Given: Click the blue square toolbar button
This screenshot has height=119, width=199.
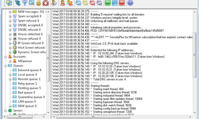Looking at the screenshot, I should [115, 3].
